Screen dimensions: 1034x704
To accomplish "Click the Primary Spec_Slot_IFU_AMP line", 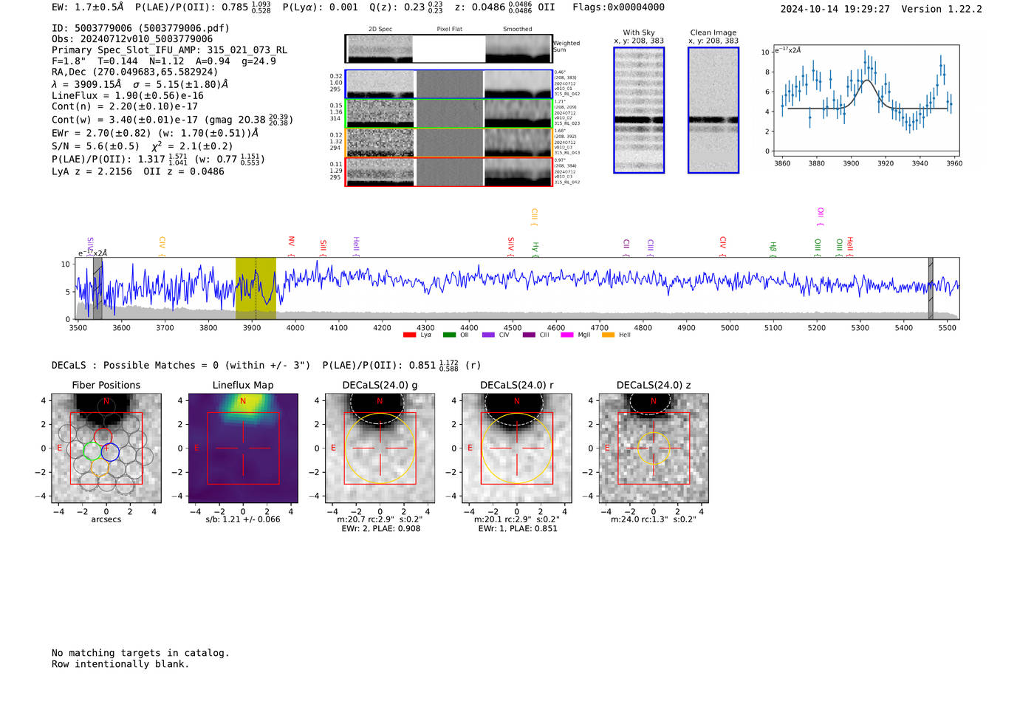I will [x=170, y=50].
